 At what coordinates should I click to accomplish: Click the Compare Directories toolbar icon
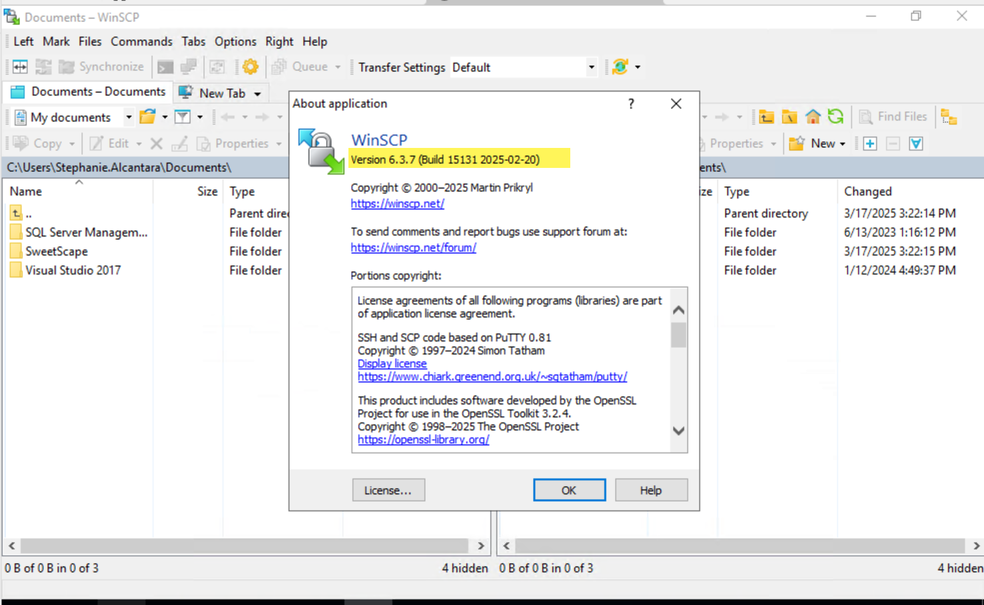pyautogui.click(x=20, y=67)
